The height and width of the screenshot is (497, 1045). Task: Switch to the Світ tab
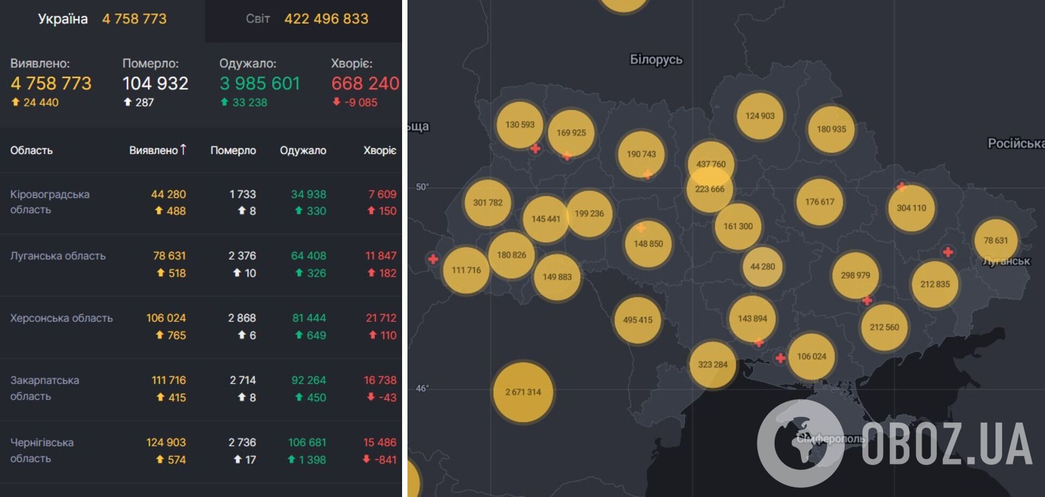[303, 19]
